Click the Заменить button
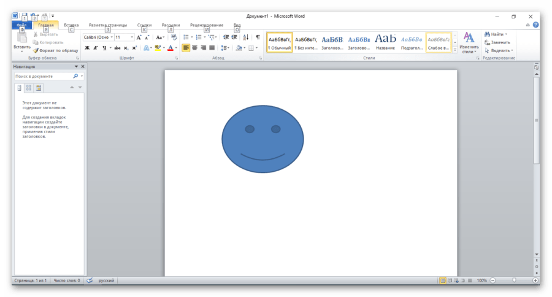The image size is (552, 297). coord(497,42)
